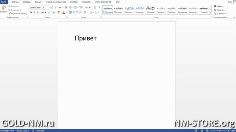Switch to the РАССЫЛКИ tab

click(x=86, y=2)
